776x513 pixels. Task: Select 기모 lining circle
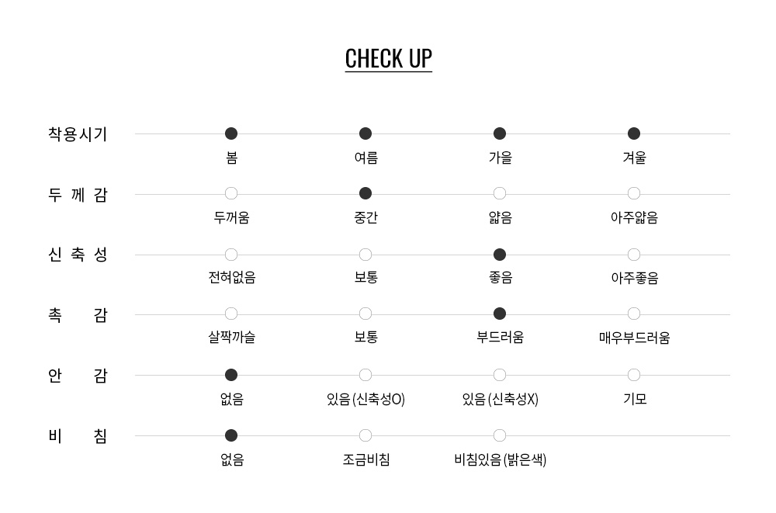(634, 375)
